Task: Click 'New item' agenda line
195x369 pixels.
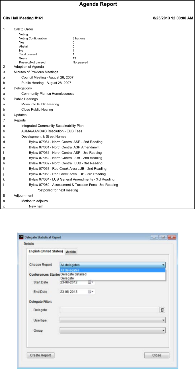Action: point(36,206)
